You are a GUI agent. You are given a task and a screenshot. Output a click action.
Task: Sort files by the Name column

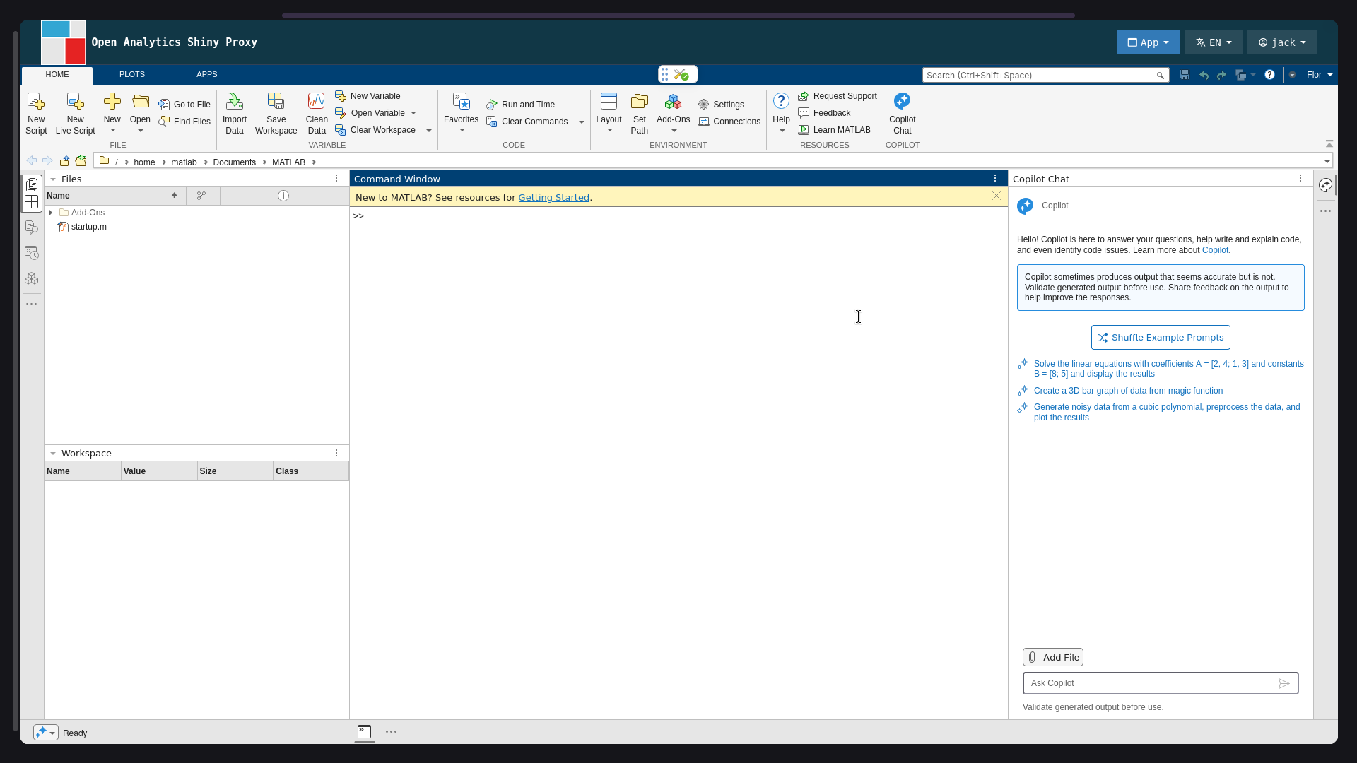(x=115, y=196)
